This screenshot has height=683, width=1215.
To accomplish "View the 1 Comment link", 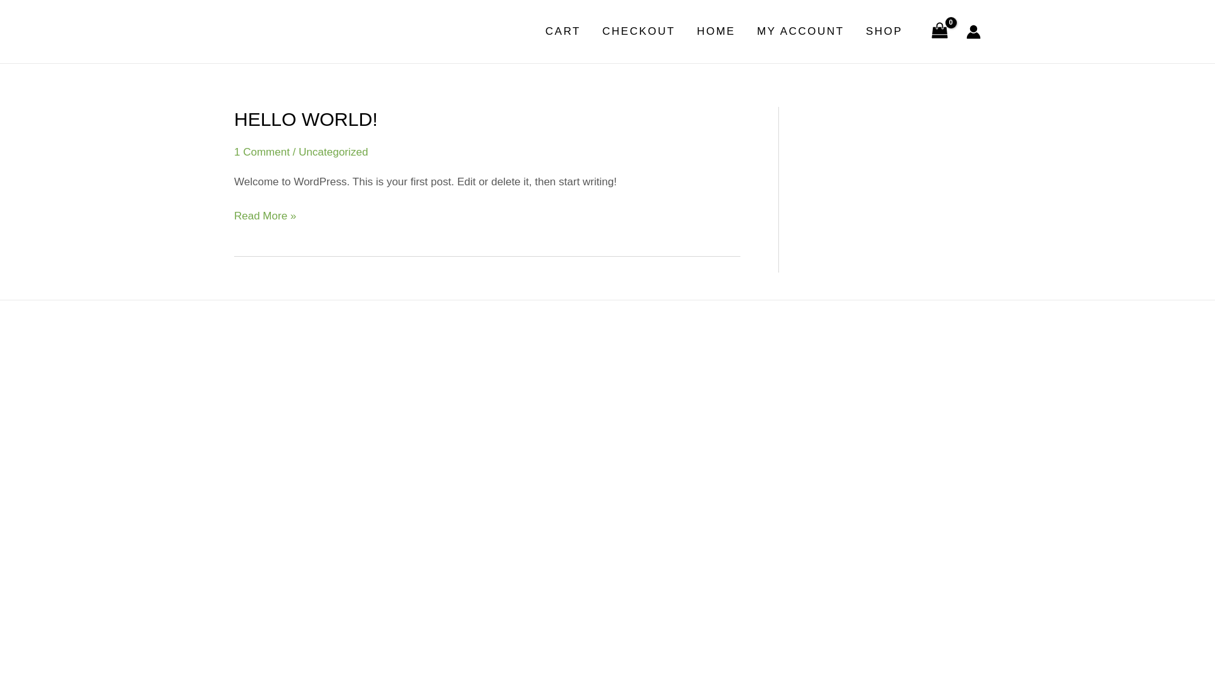I will click(262, 152).
